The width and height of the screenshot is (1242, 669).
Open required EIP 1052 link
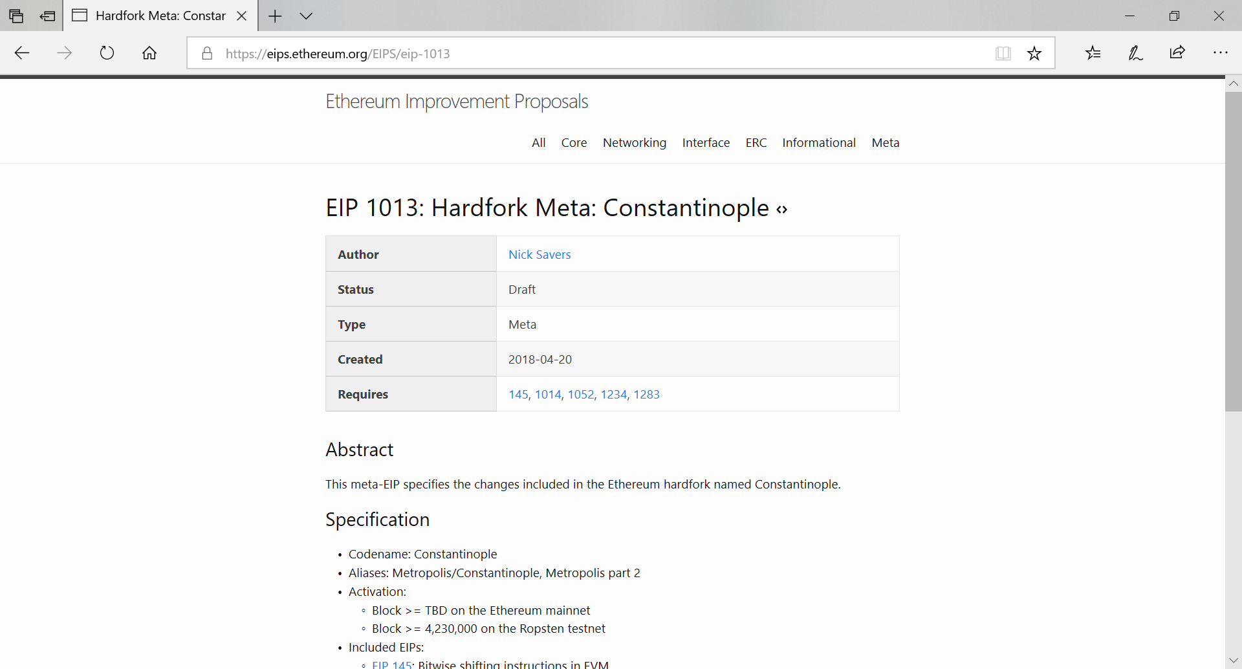click(x=581, y=395)
